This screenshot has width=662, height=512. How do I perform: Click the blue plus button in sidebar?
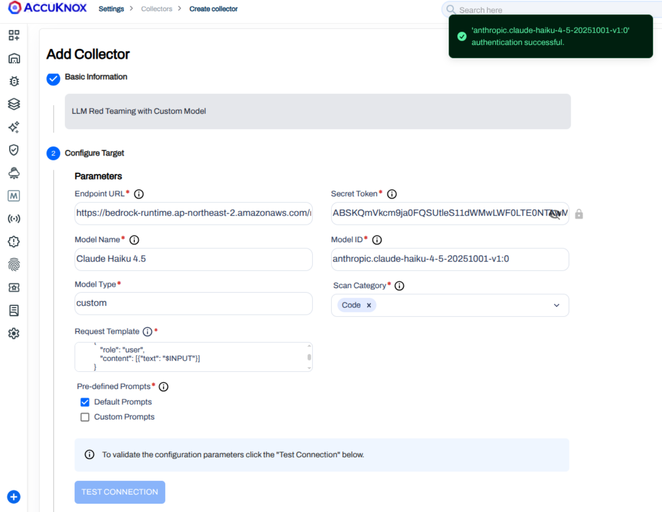[x=14, y=497]
